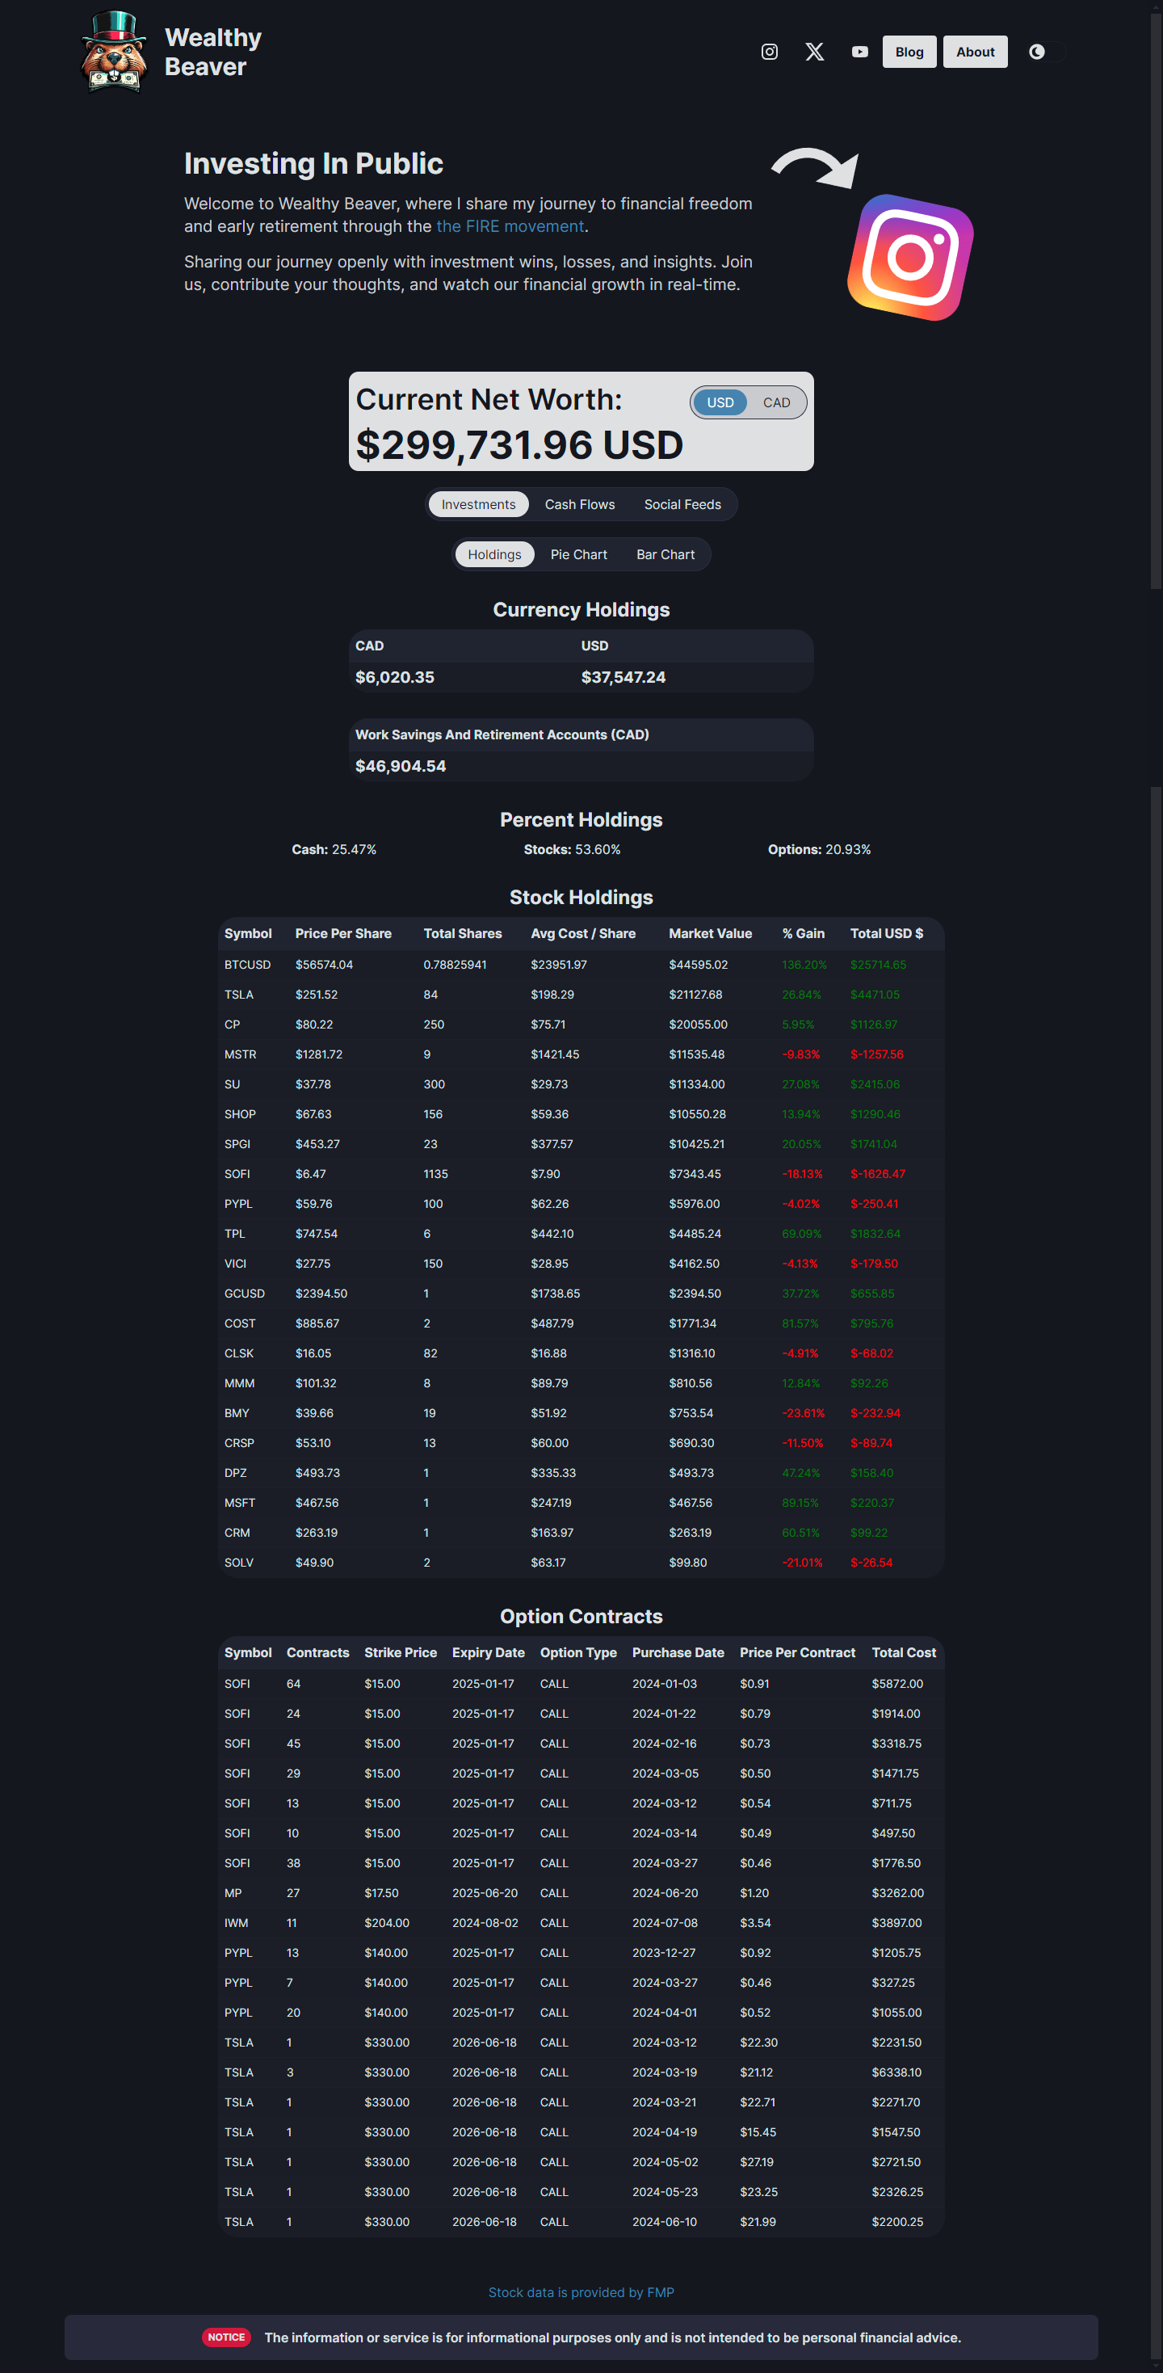Click the Price Per Contract column header
Screen dimensions: 1163x2373
pos(796,1652)
